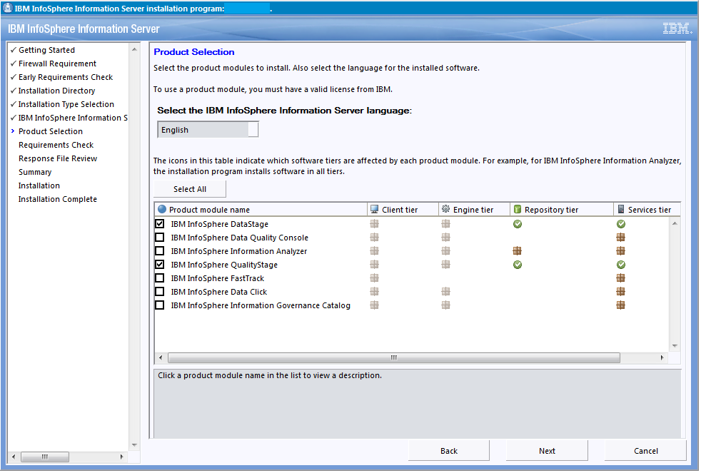Proceed with the Next button
Image resolution: width=701 pixels, height=473 pixels.
(x=547, y=451)
